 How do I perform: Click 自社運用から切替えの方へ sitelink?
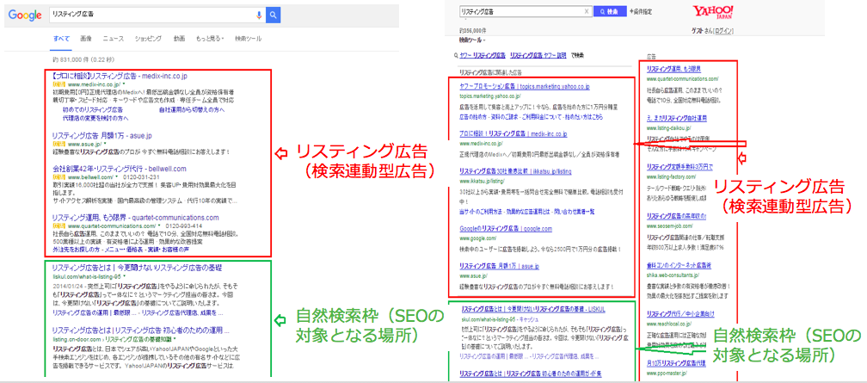coord(191,110)
